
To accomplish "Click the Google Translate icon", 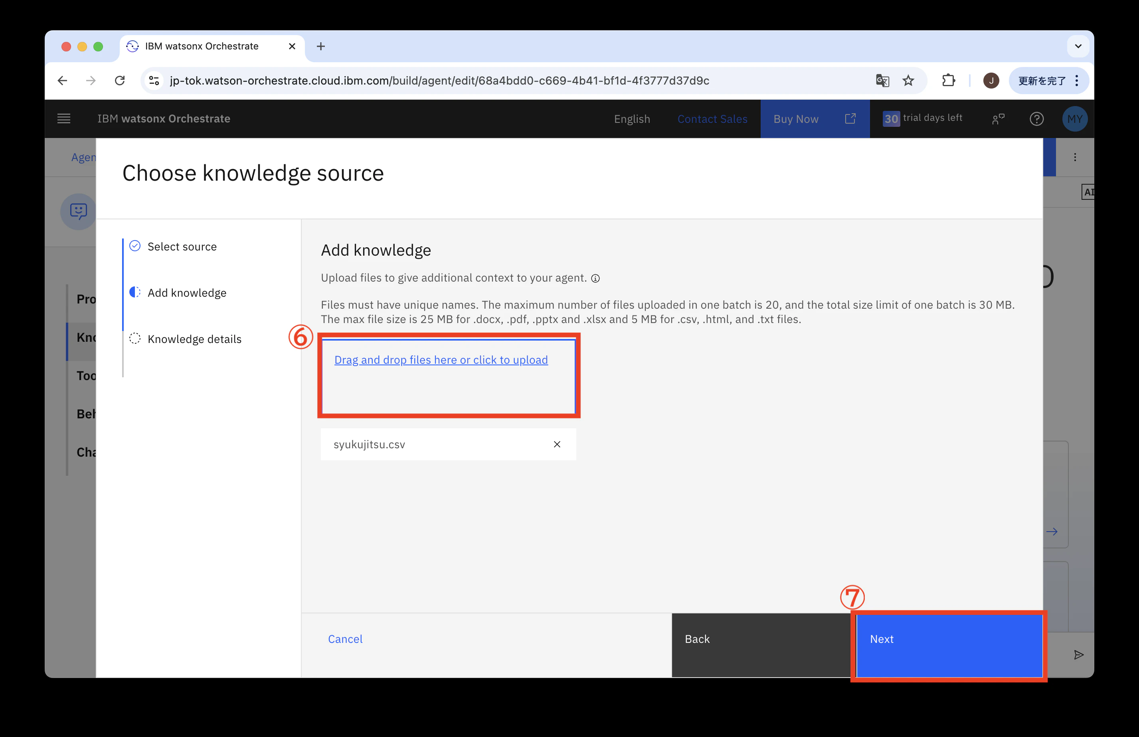I will (882, 80).
